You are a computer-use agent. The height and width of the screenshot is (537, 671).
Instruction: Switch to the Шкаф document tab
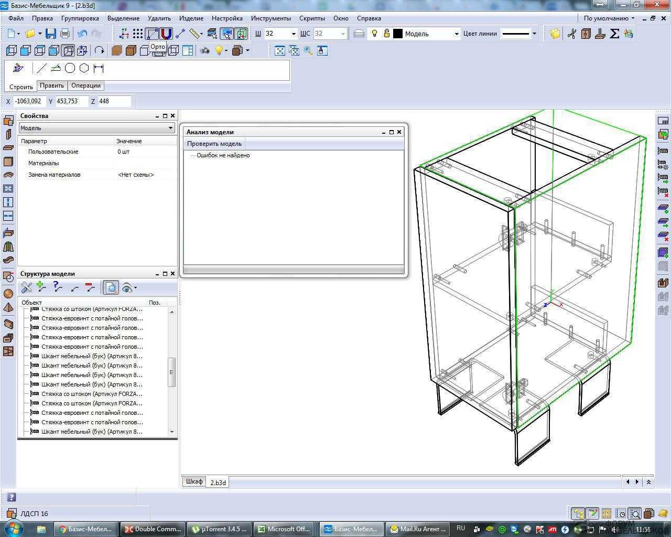pyautogui.click(x=194, y=481)
